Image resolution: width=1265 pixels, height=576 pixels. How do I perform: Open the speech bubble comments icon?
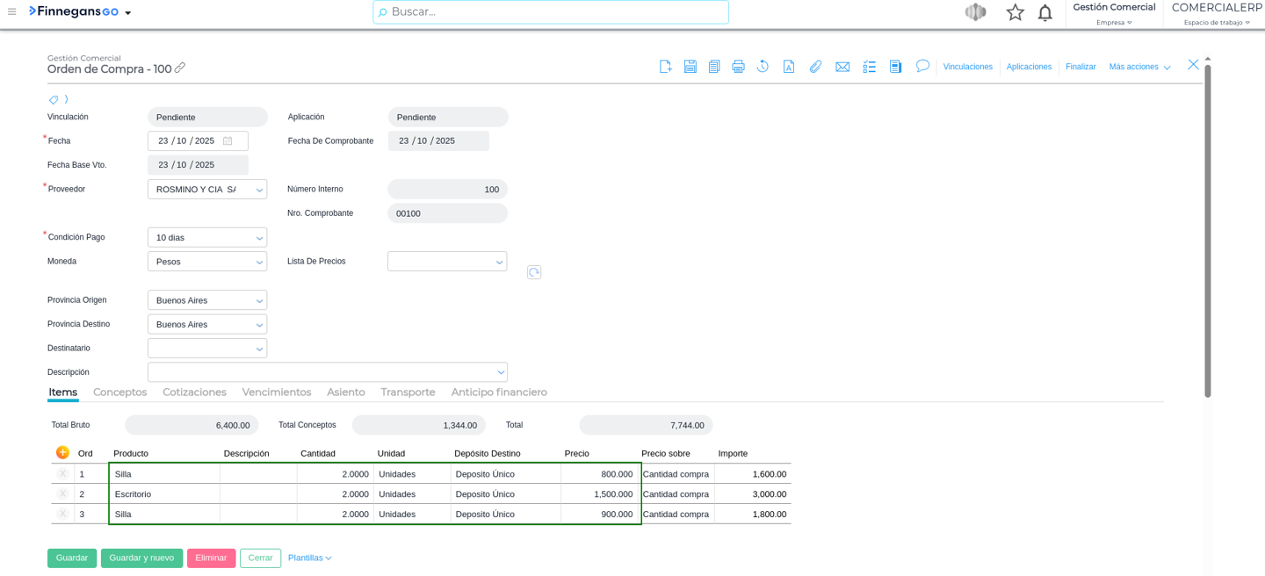922,66
